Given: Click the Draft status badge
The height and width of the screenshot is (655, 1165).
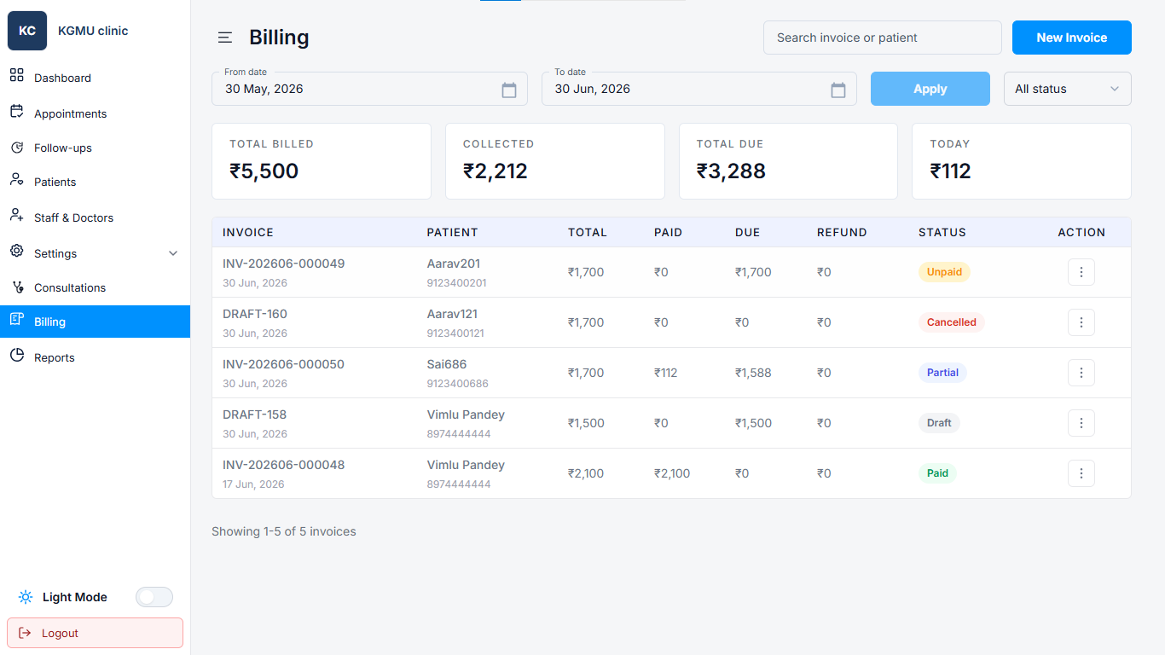Looking at the screenshot, I should (939, 423).
